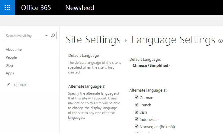
Task: Open Blog in the sidebar
Action: (x=9, y=65)
